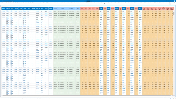
Task: Click the far-right icon in the bottom bar
Action: point(175,98)
